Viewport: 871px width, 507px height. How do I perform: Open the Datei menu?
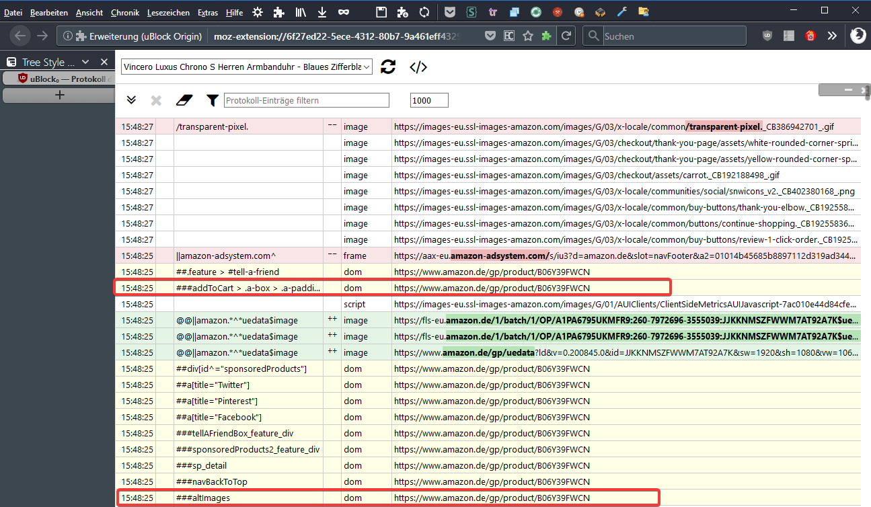point(13,12)
